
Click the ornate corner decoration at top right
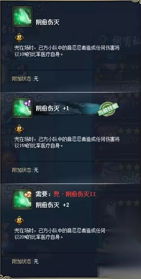coord(136,1)
